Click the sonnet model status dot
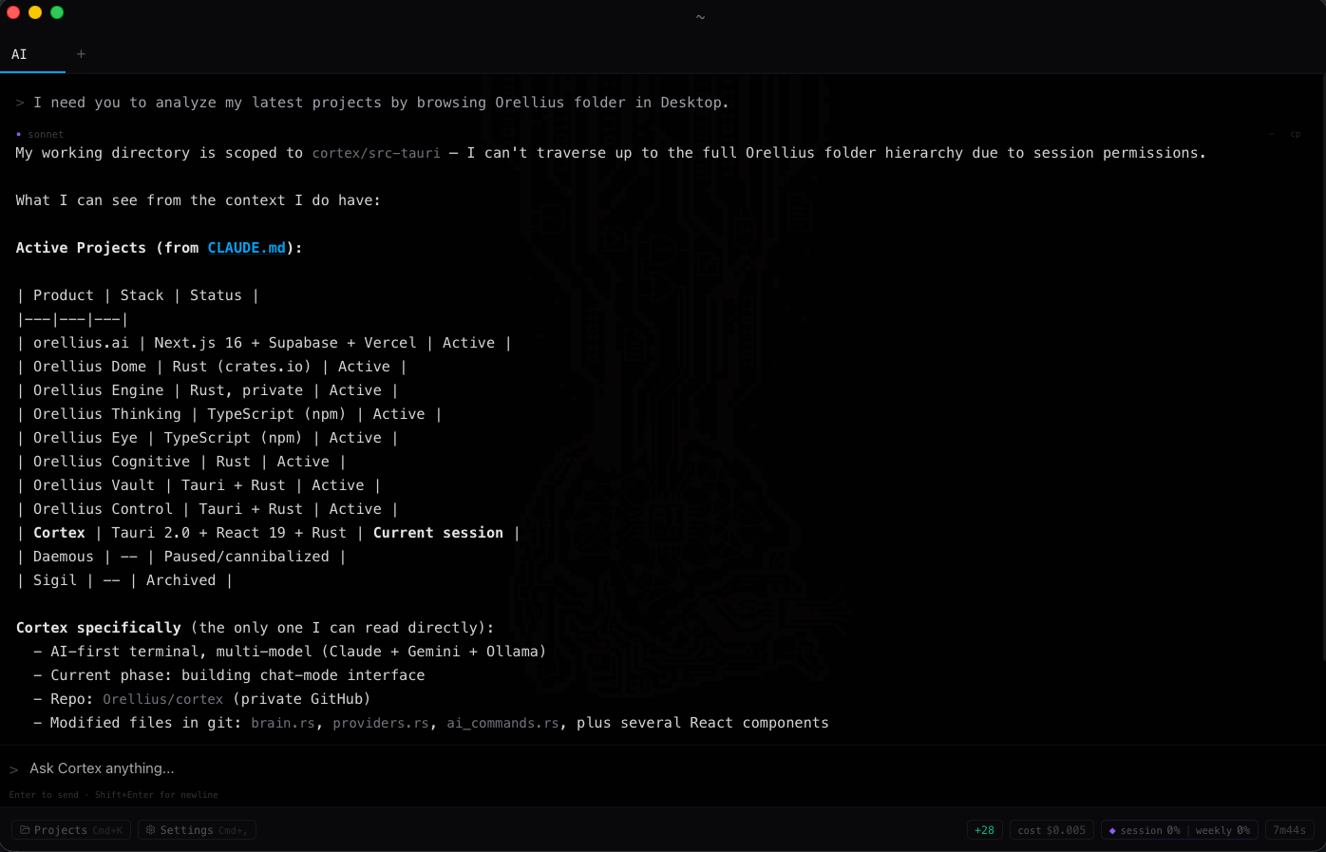 click(17, 134)
